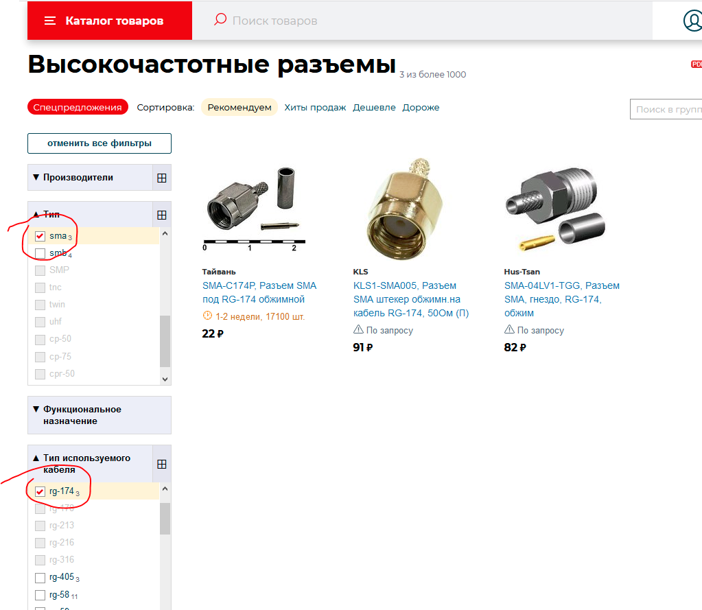Screen dimensions: 702x610
Task: Click the search magnifier icon
Action: click(220, 19)
